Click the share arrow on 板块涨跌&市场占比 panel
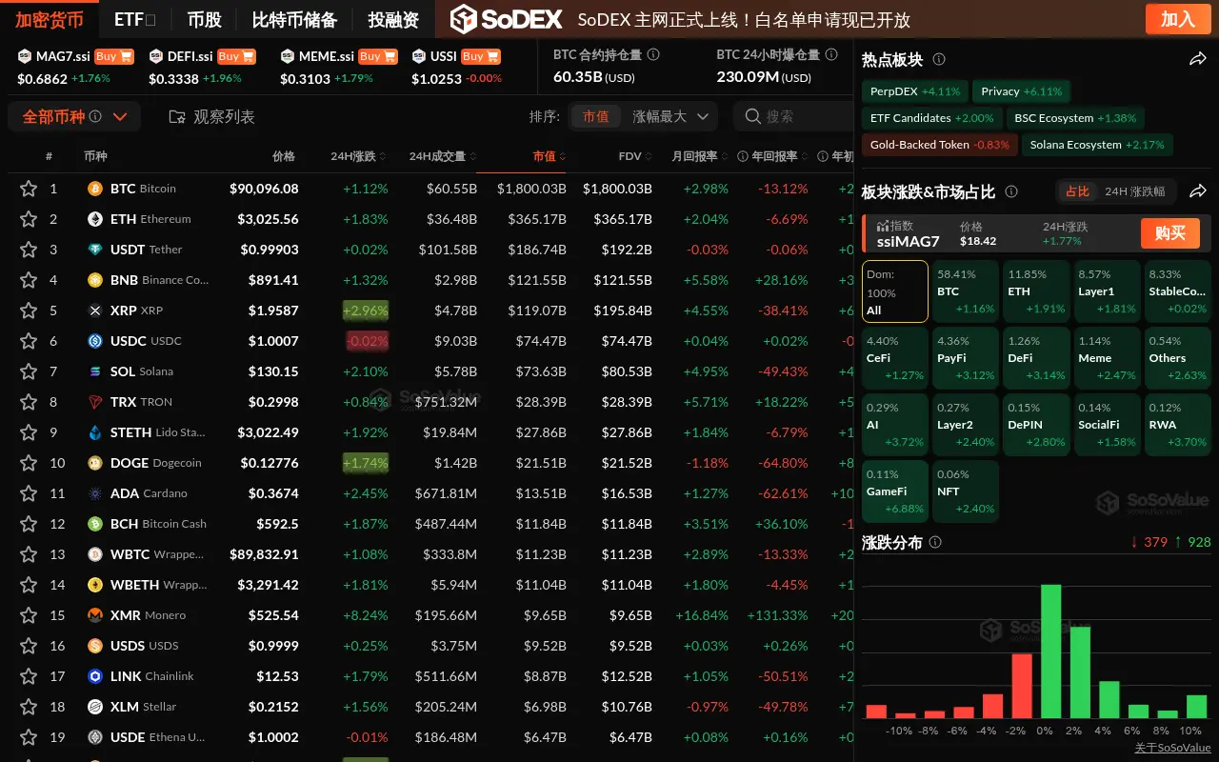 pyautogui.click(x=1198, y=190)
